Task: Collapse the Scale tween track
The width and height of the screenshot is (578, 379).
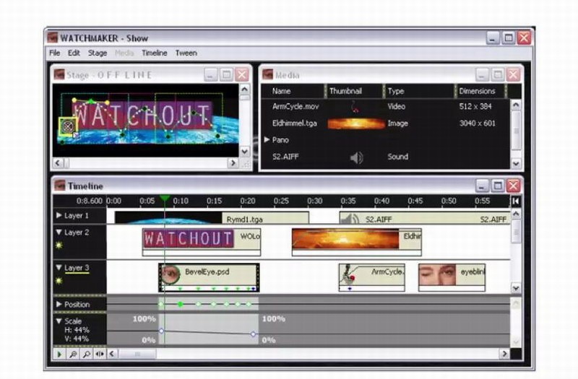Action: 59,321
